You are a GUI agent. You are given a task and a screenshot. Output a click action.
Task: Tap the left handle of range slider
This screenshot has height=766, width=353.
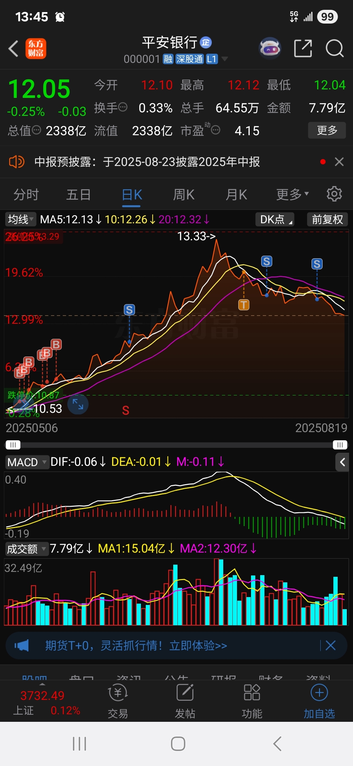point(13,445)
